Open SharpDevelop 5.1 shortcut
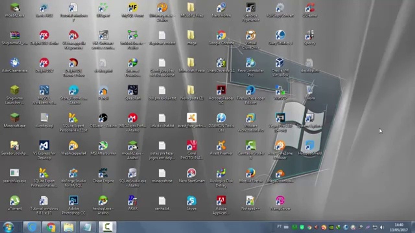This screenshot has width=415, height=233. [x=221, y=65]
